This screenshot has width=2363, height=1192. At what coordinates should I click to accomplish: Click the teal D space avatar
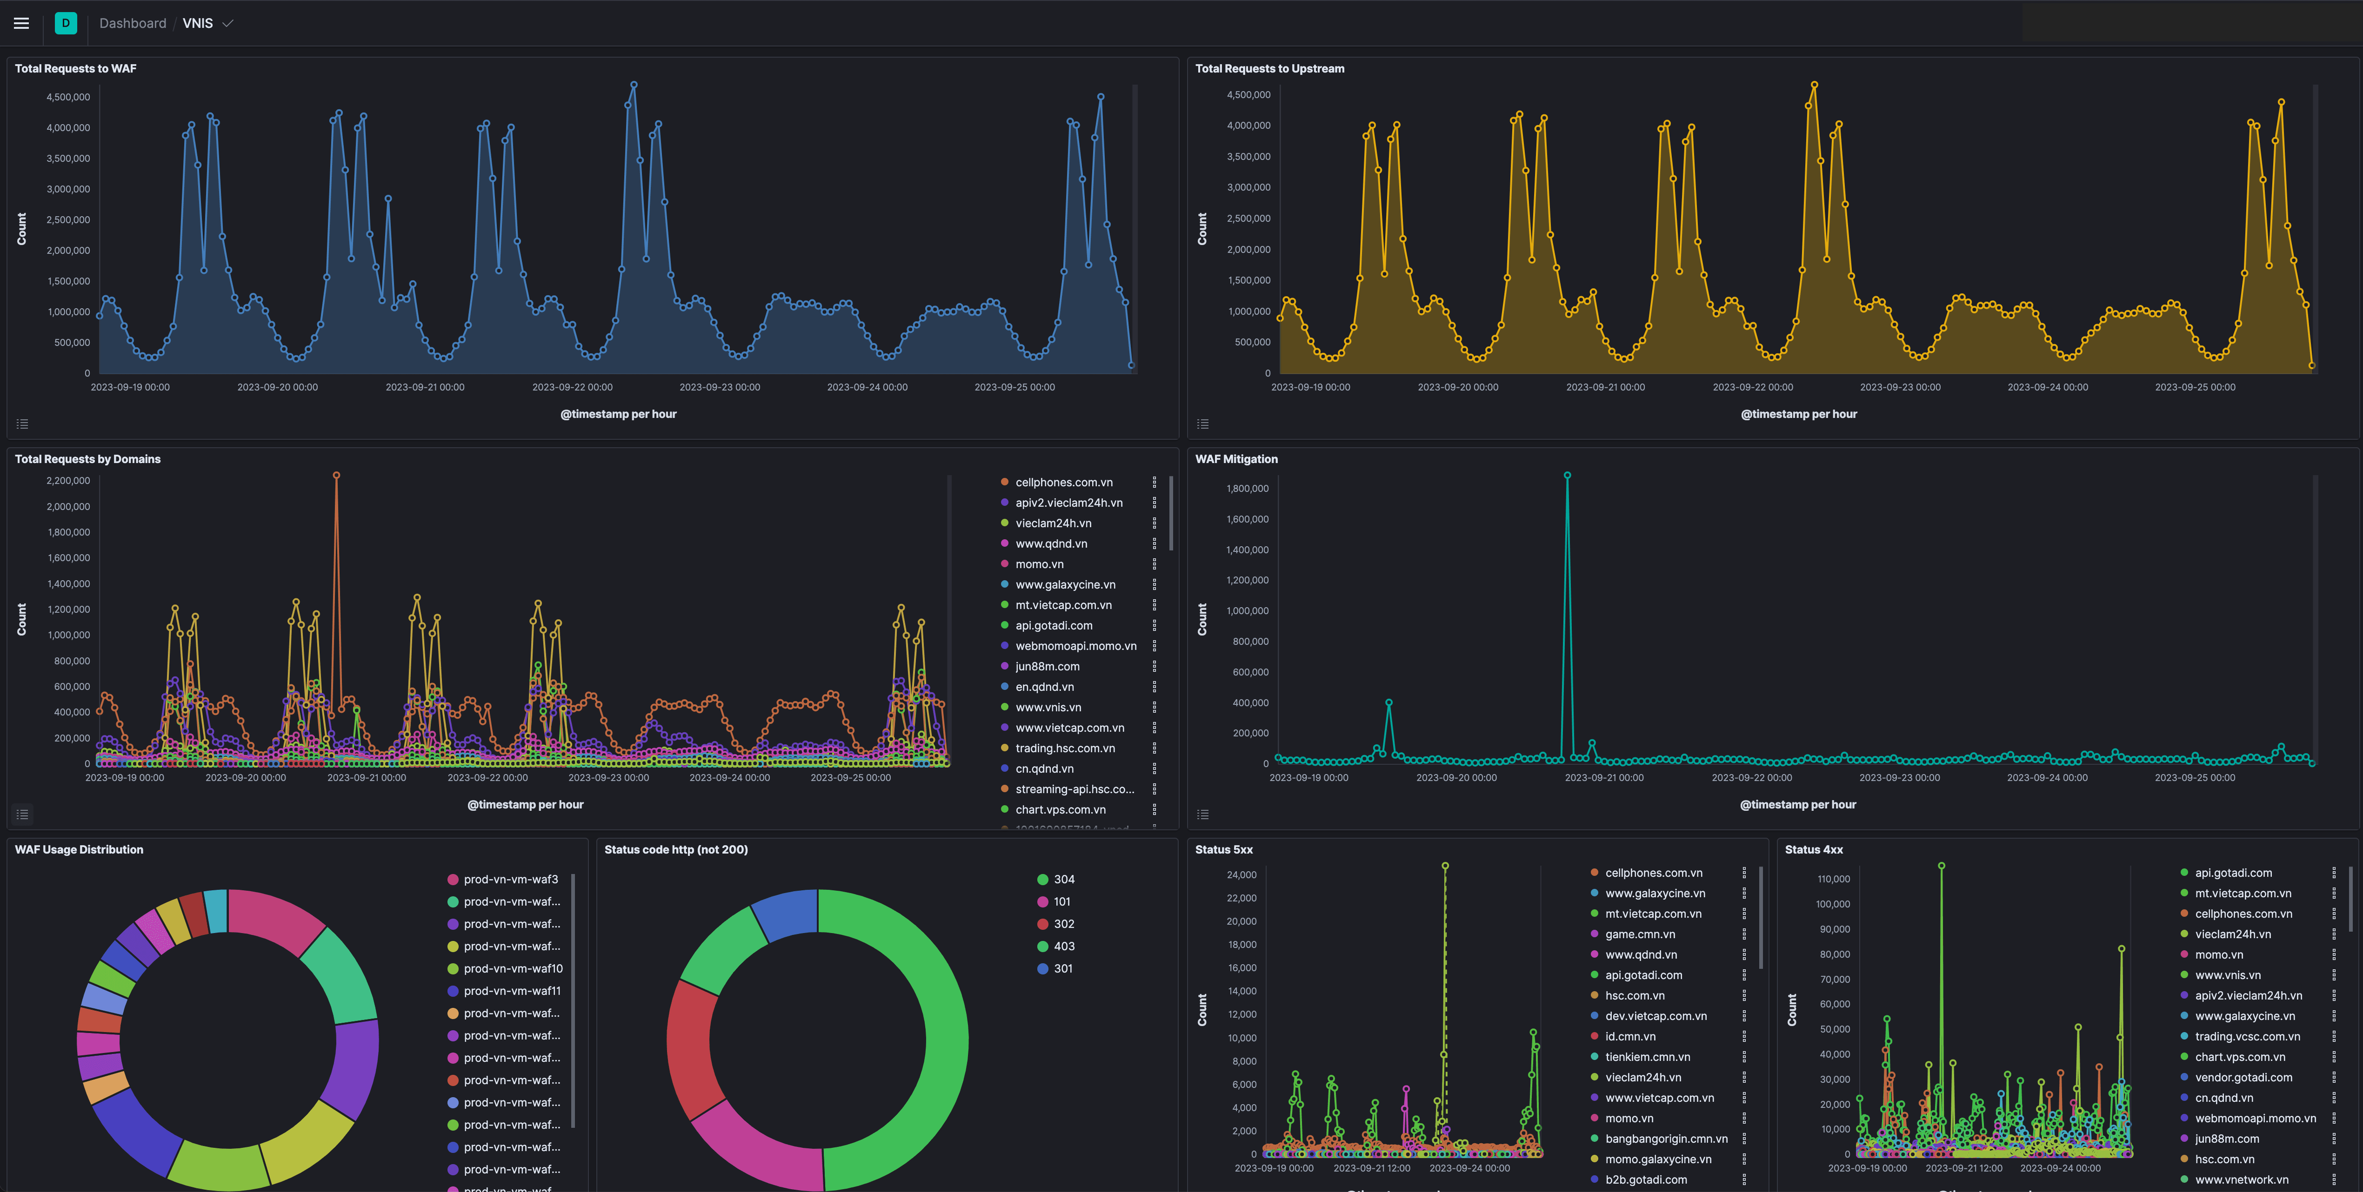[x=66, y=23]
